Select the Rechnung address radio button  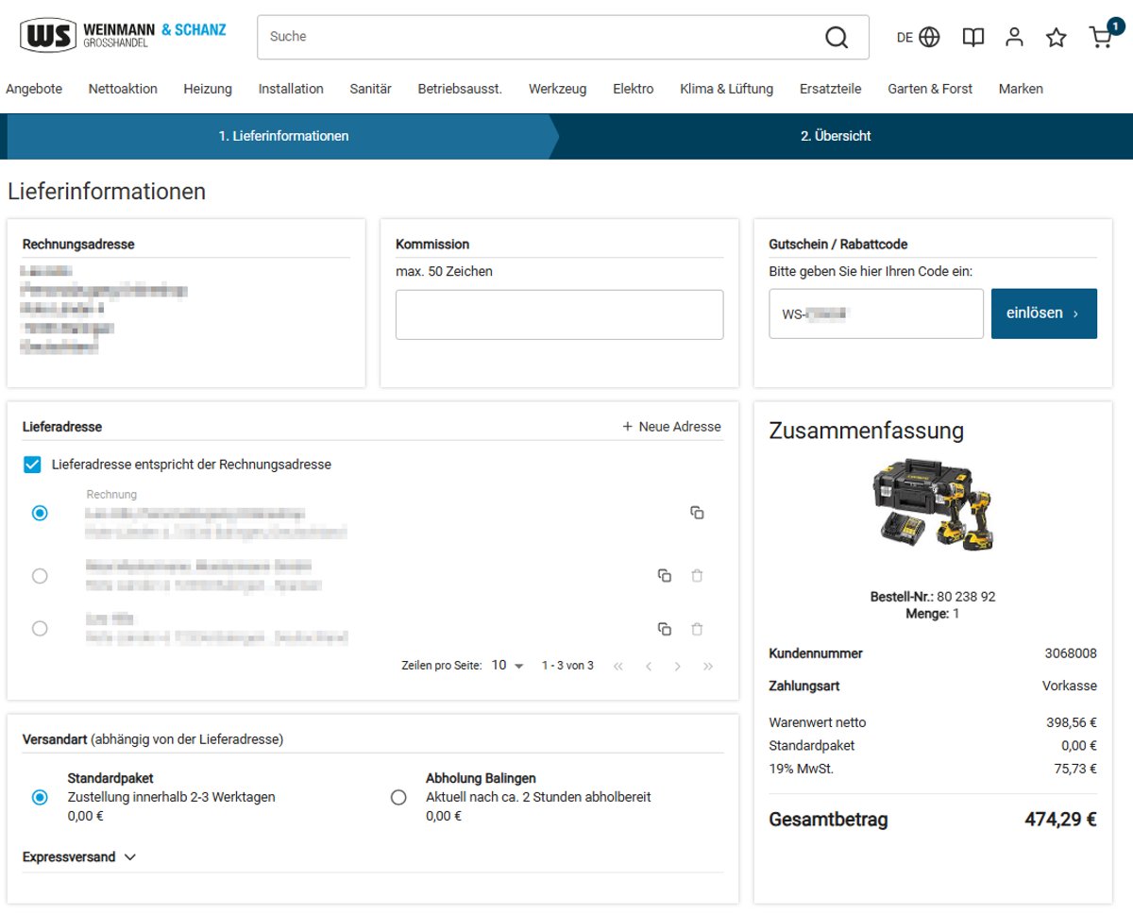tap(40, 513)
